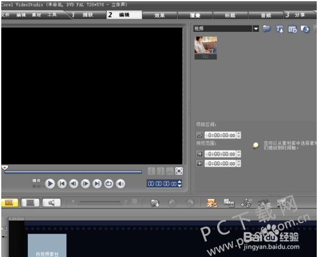Toggle repeat playback

(109, 184)
